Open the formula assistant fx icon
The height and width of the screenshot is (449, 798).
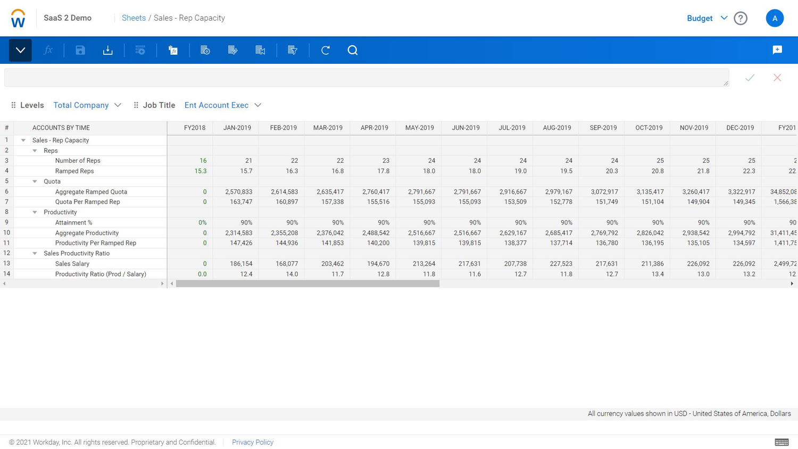tap(48, 50)
